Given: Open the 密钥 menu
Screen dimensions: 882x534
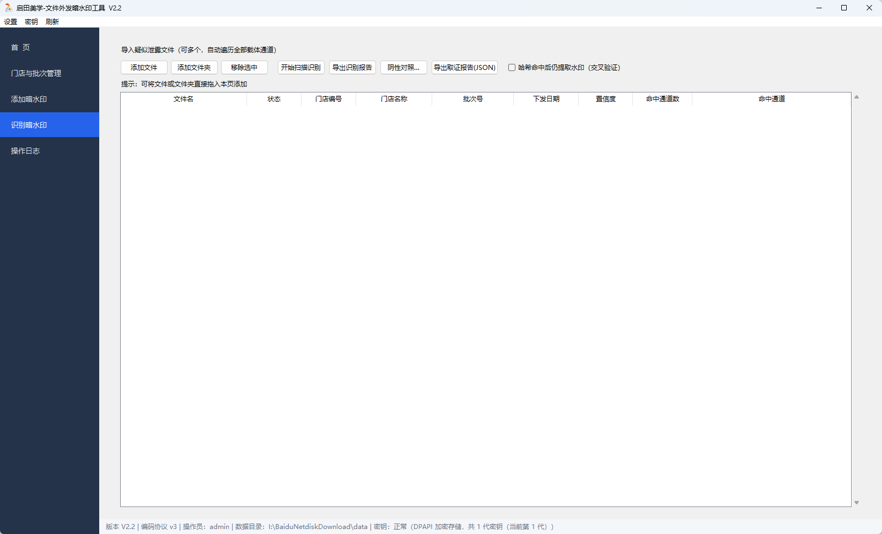Looking at the screenshot, I should click(31, 22).
